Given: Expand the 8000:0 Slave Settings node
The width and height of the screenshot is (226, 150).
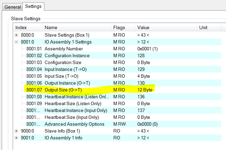Looking at the screenshot, I should (x=16, y=35).
